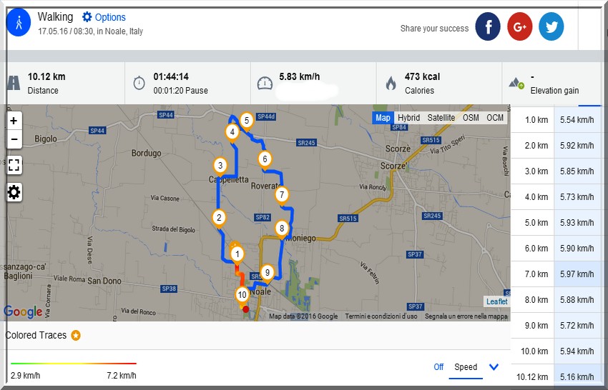Zoom out on the map
Viewport: 608px width, 390px height.
click(x=14, y=139)
